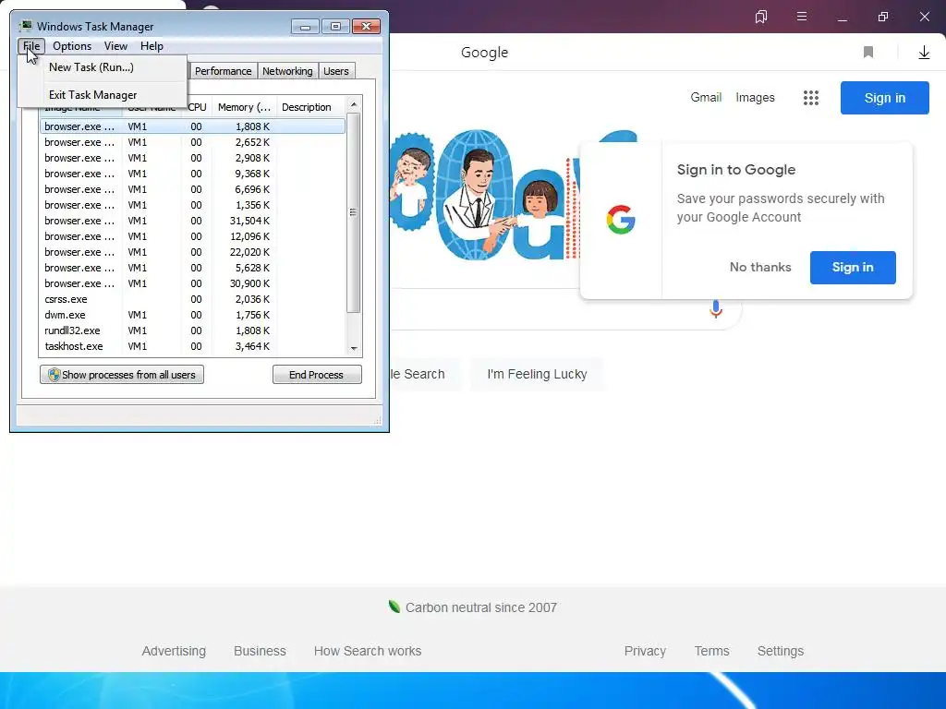The image size is (946, 709).
Task: Open the browser hamburger menu
Action: [802, 17]
